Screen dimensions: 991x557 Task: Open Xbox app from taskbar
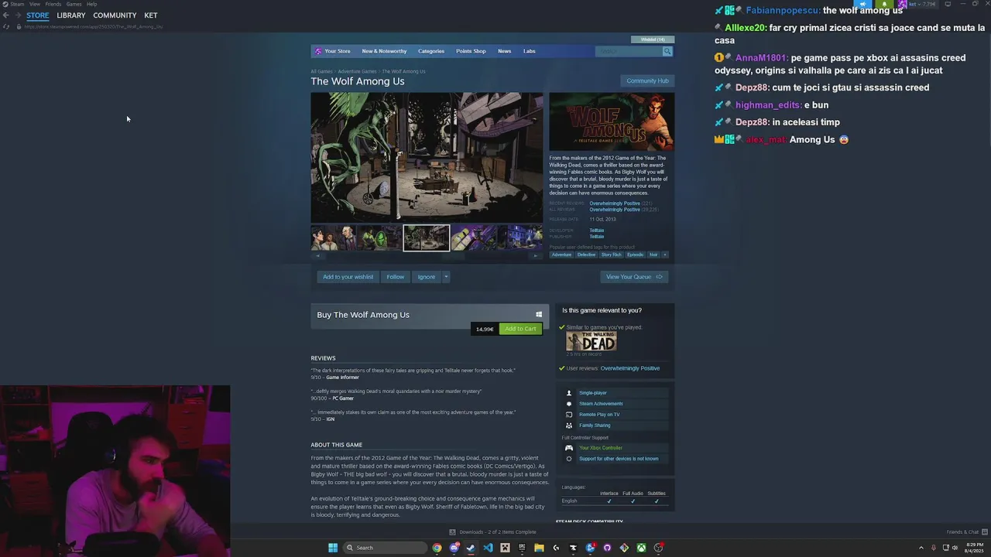(641, 548)
